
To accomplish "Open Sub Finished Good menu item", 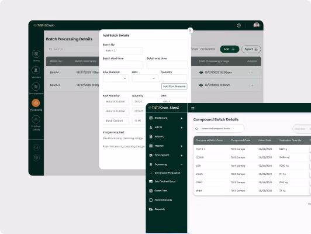I will pyautogui.click(x=165, y=181).
